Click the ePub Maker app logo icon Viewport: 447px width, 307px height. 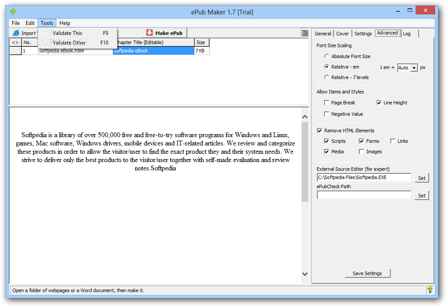pyautogui.click(x=13, y=11)
